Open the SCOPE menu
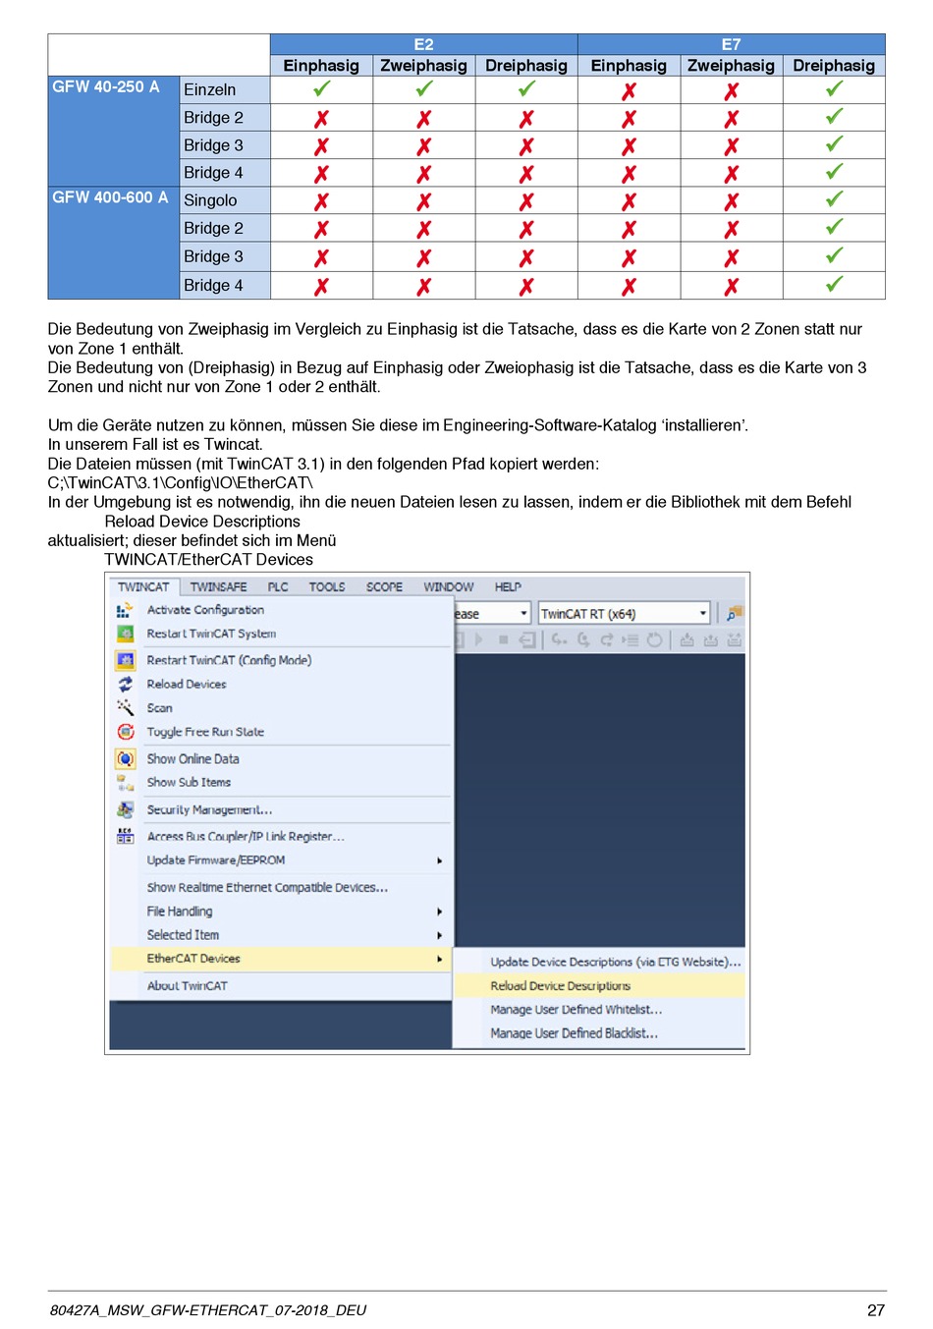 click(x=384, y=586)
